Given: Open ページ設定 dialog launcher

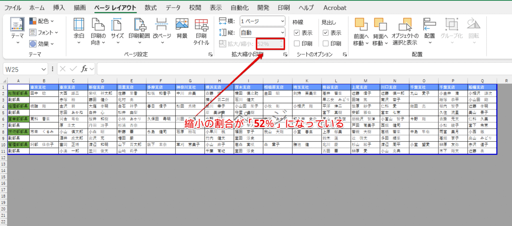Looking at the screenshot, I should click(210, 54).
